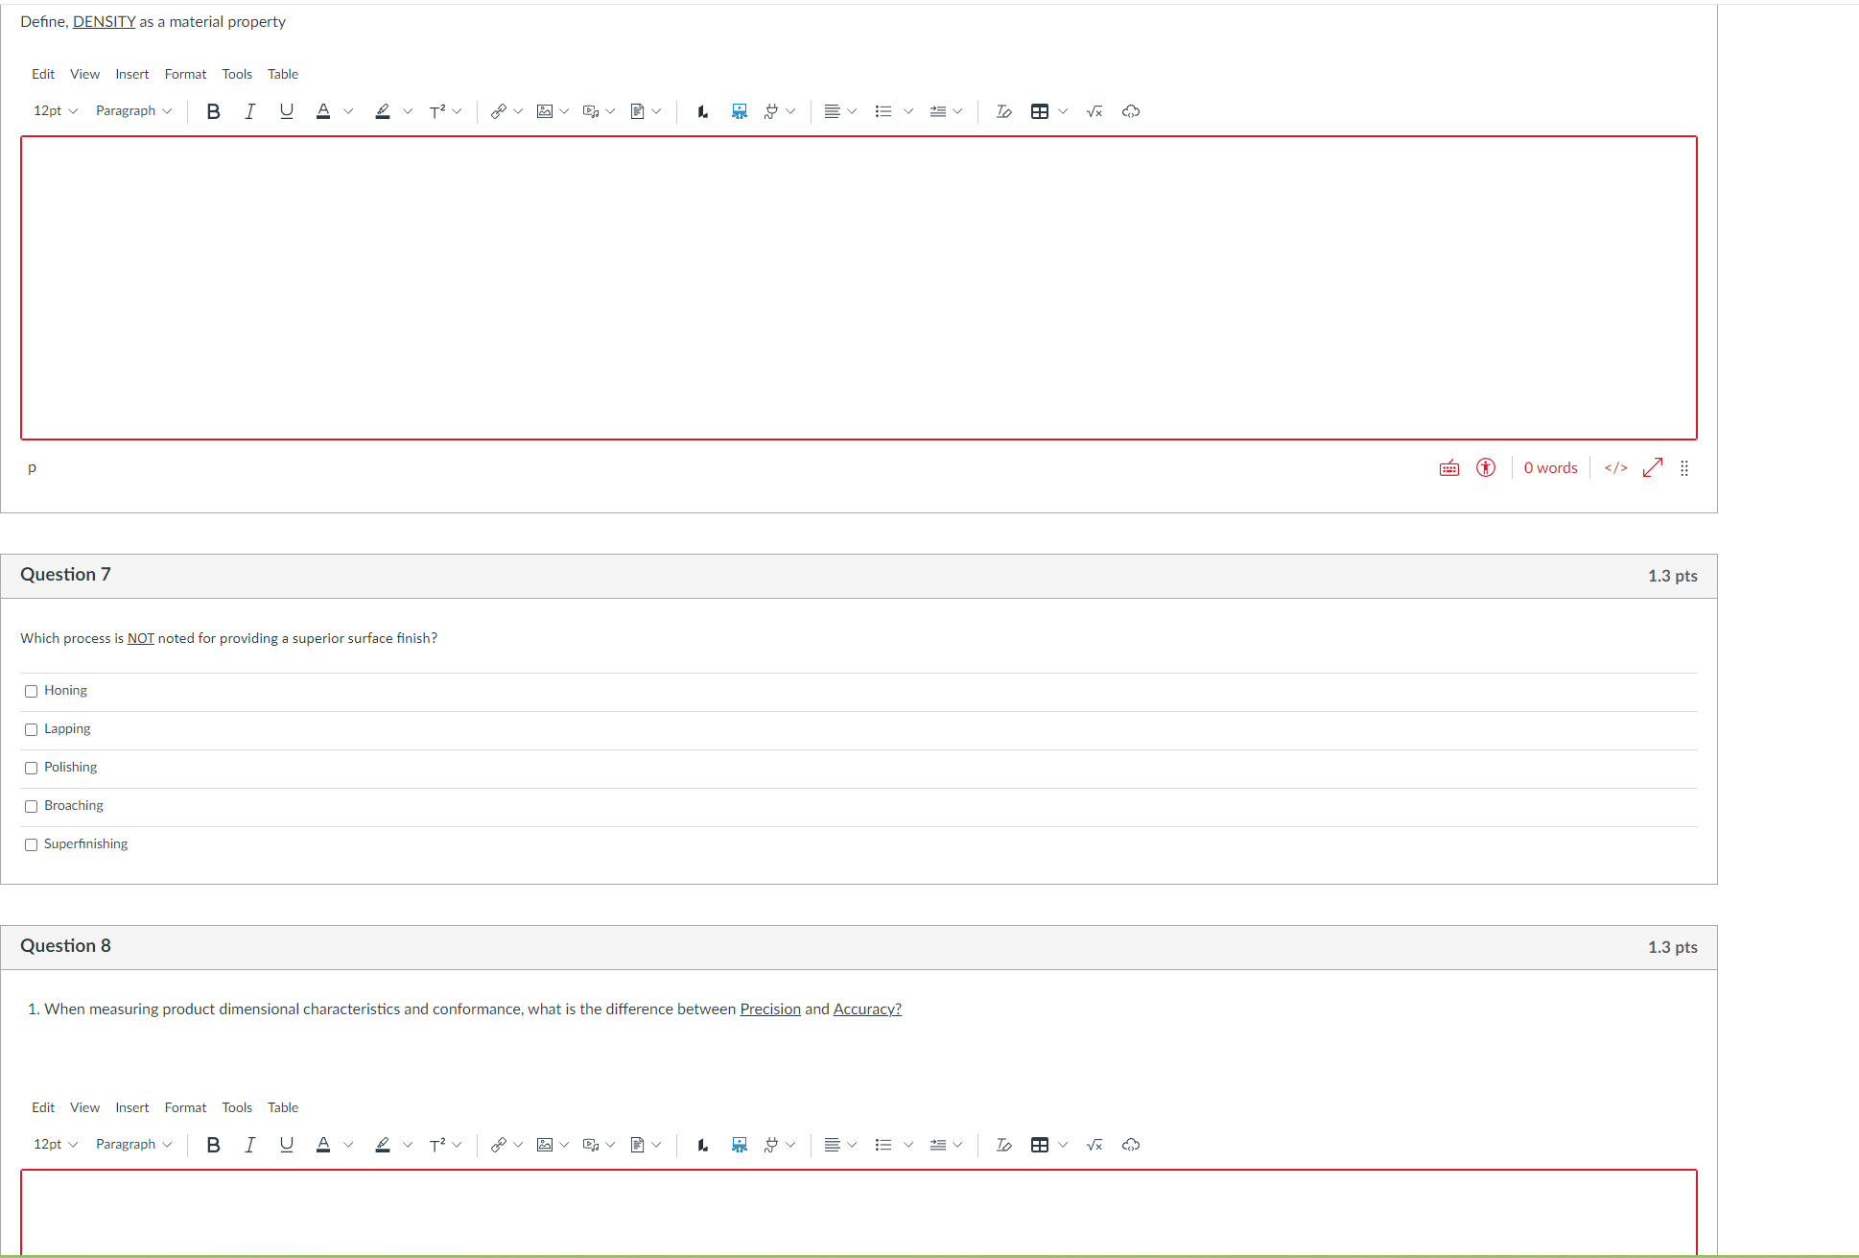Click the Bold icon in the top editor toolbar
Image resolution: width=1859 pixels, height=1258 pixels.
pyautogui.click(x=213, y=111)
